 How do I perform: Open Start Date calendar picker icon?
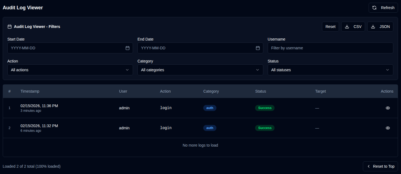(x=128, y=48)
